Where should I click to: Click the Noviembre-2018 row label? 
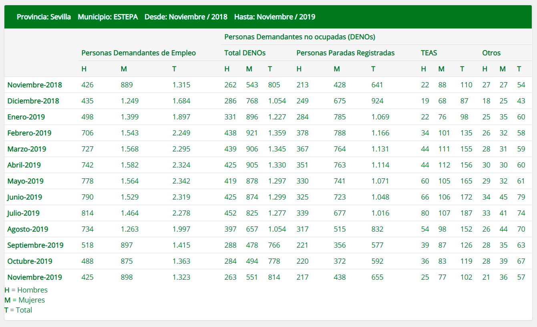(34, 85)
